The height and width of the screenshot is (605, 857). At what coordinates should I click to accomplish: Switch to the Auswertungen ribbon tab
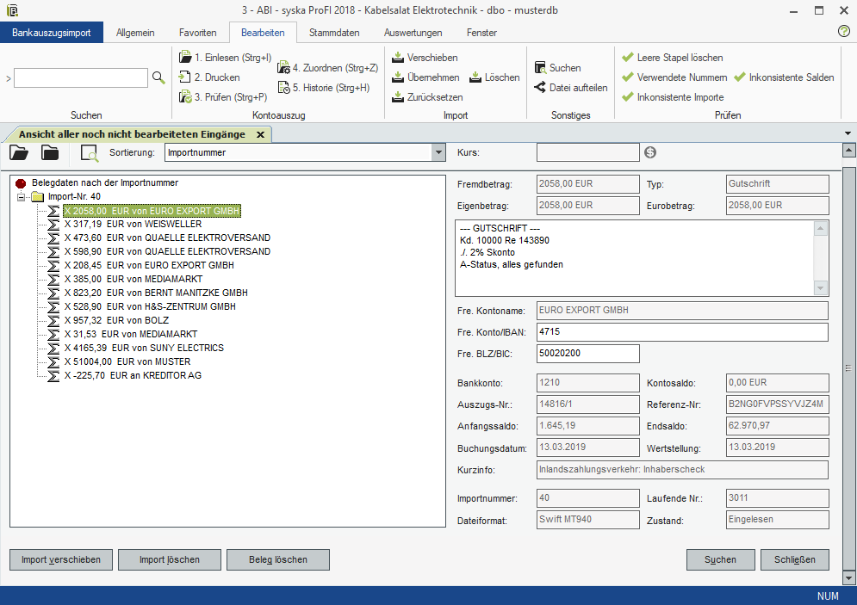coord(413,32)
